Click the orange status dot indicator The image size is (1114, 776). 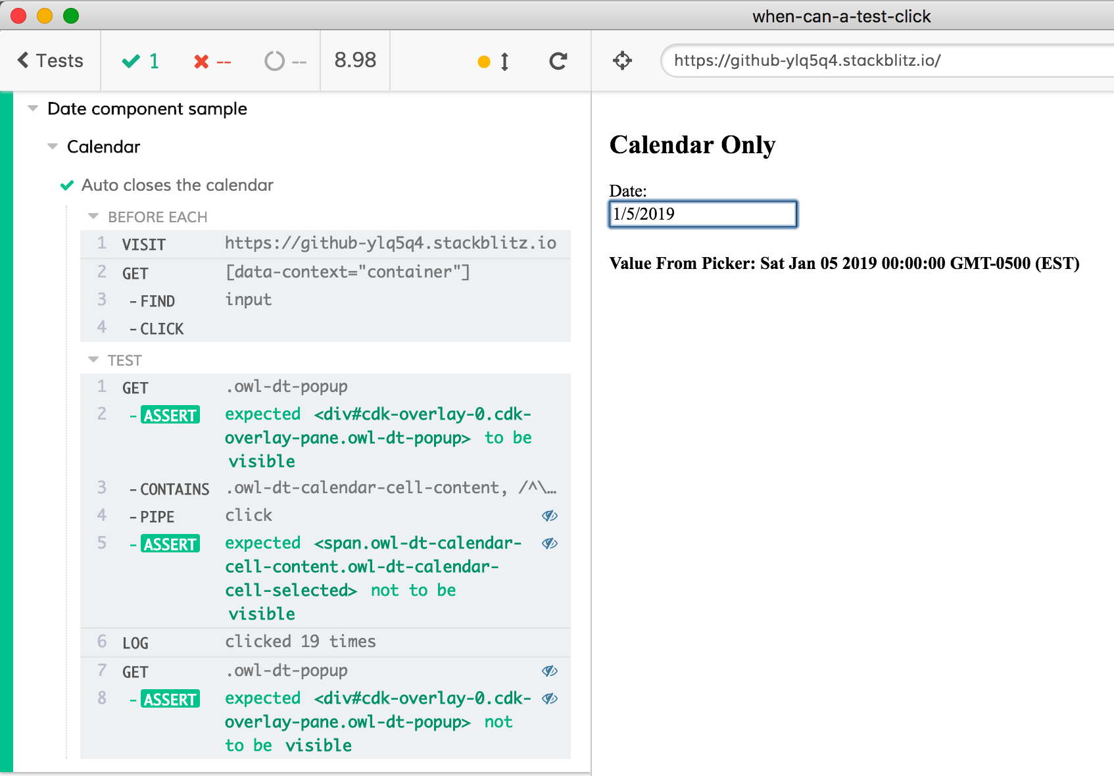pos(484,62)
